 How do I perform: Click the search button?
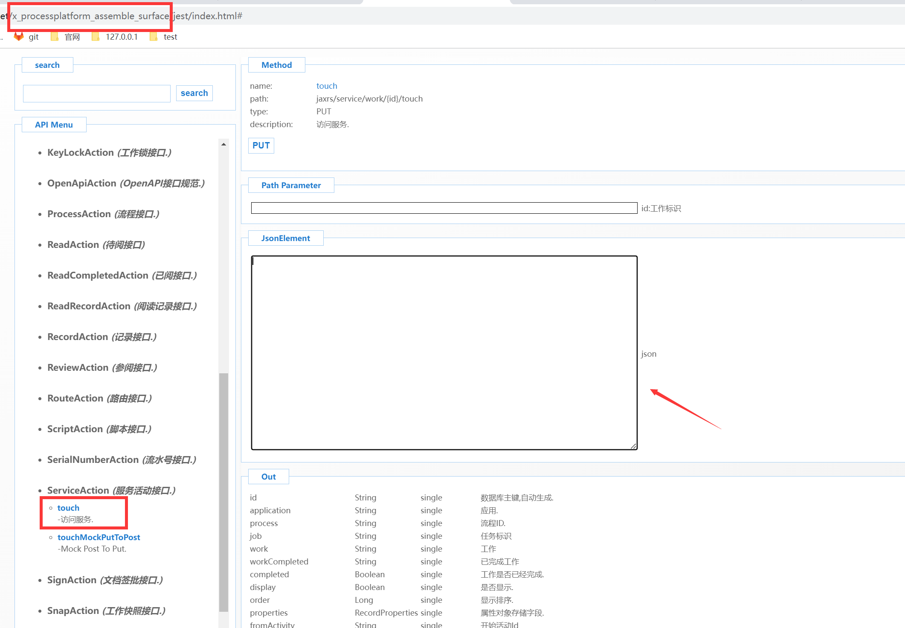(194, 93)
